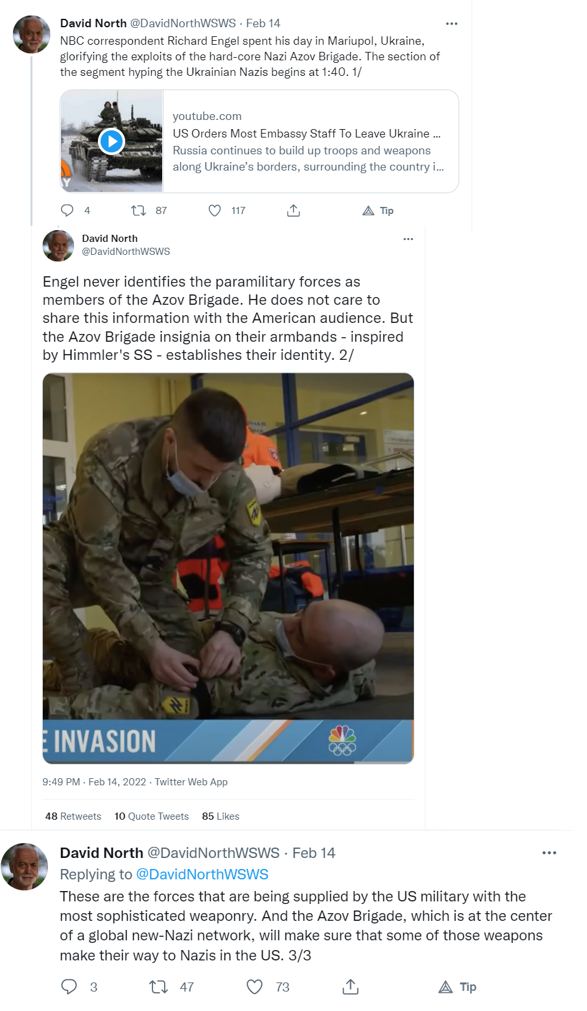View the 10 Quote Tweets
The width and height of the screenshot is (587, 1011).
pos(152,816)
